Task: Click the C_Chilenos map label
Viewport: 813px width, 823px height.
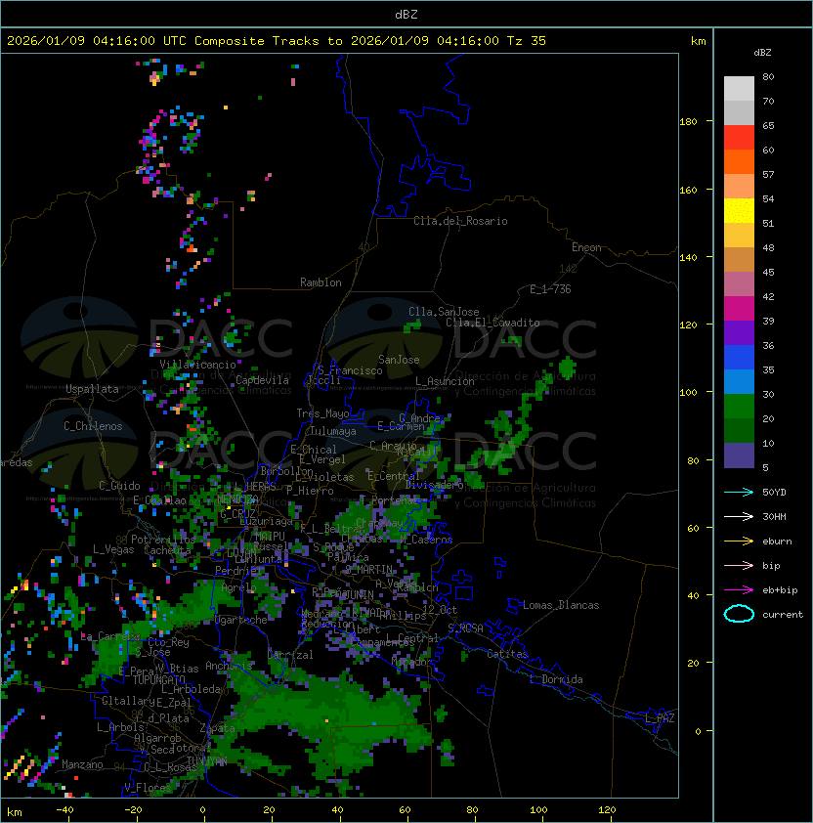Action: pos(93,426)
